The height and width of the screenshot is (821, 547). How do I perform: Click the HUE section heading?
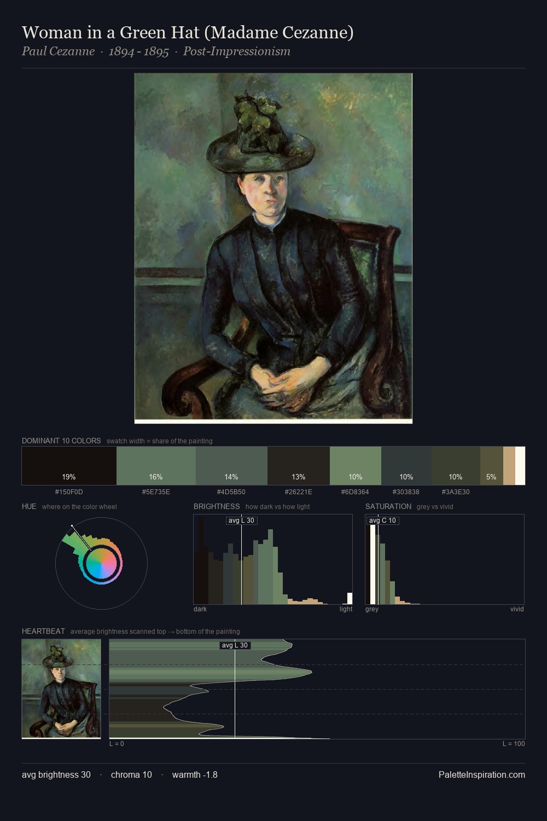tap(29, 506)
